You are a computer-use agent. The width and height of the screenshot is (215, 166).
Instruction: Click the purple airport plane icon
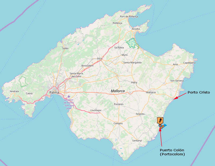pyautogui.click(x=69, y=97)
